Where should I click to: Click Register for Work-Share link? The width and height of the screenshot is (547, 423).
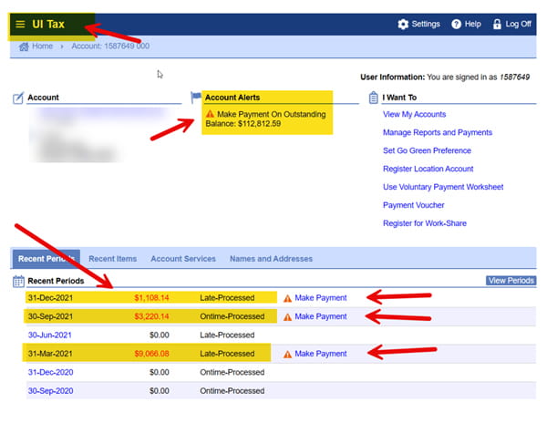tap(425, 223)
